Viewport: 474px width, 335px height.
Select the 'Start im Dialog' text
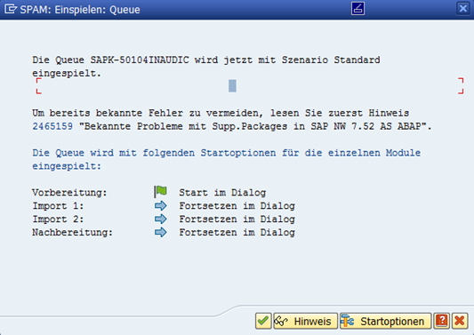(x=222, y=193)
